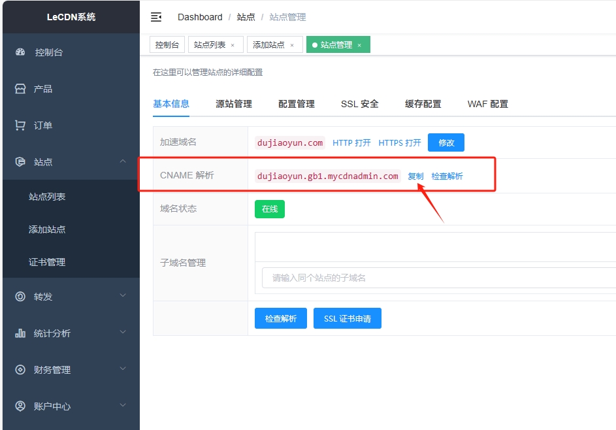Toggle the sidebar collapse hamburger icon
Screen dimensions: 616x430
coord(156,17)
